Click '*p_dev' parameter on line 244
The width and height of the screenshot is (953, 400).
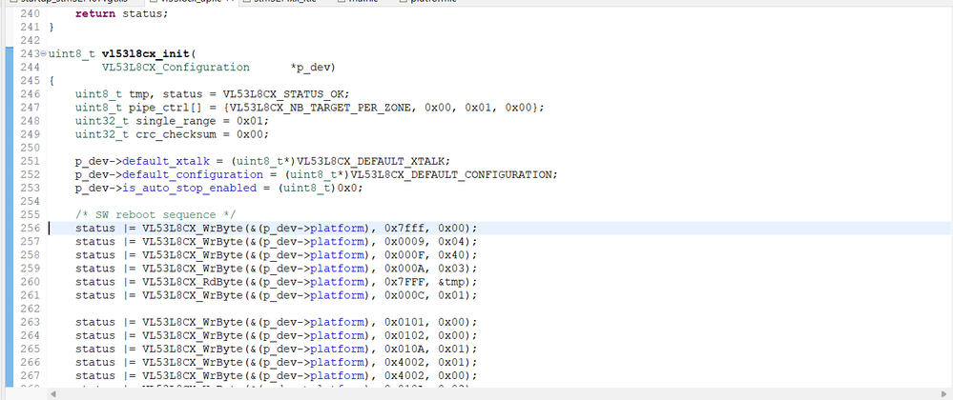pos(310,68)
